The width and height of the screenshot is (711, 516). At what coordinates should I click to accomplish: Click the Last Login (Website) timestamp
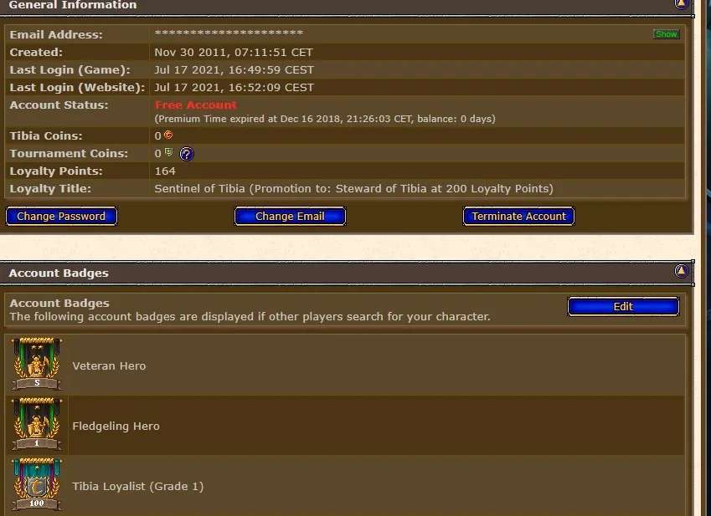point(234,88)
